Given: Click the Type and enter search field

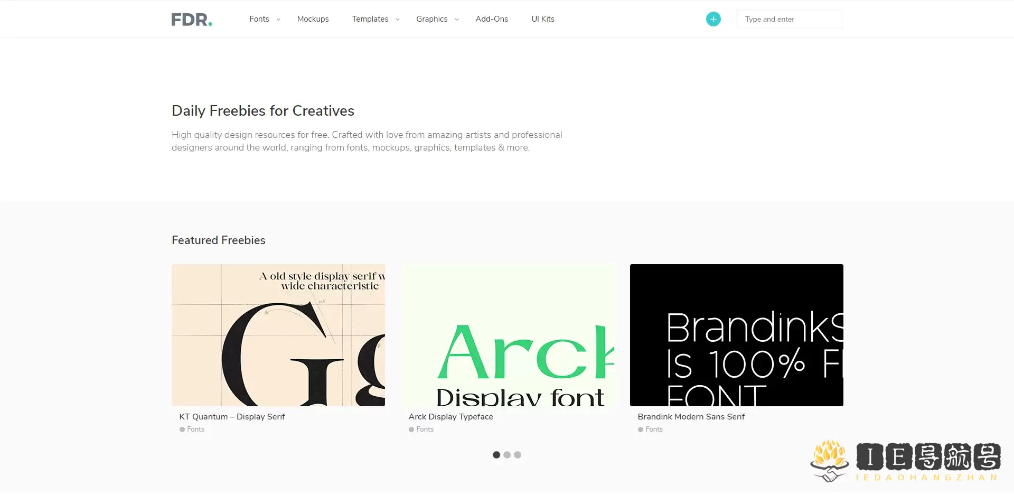Looking at the screenshot, I should tap(789, 19).
